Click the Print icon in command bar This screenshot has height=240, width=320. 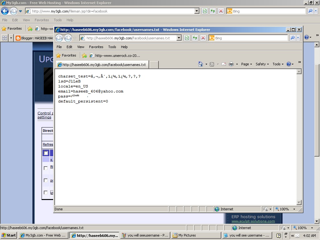(x=231, y=64)
